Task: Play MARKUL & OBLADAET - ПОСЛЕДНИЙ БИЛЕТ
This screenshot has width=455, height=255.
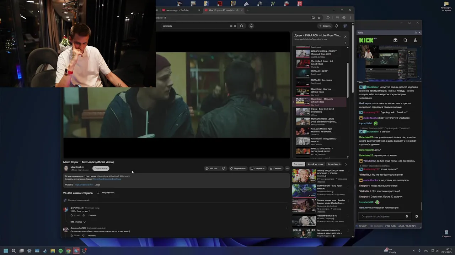Action: pos(320,151)
